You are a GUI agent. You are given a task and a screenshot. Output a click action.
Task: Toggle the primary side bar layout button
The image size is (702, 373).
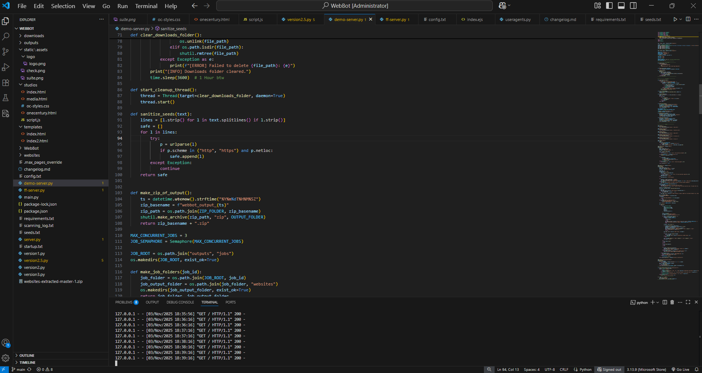pos(609,6)
